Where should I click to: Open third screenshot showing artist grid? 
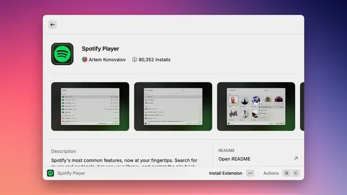tap(256, 106)
